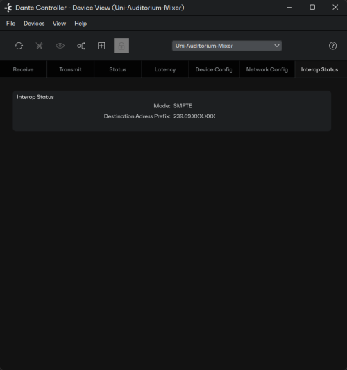Switch to the Network Config tab
This screenshot has width=347, height=370.
coord(267,69)
